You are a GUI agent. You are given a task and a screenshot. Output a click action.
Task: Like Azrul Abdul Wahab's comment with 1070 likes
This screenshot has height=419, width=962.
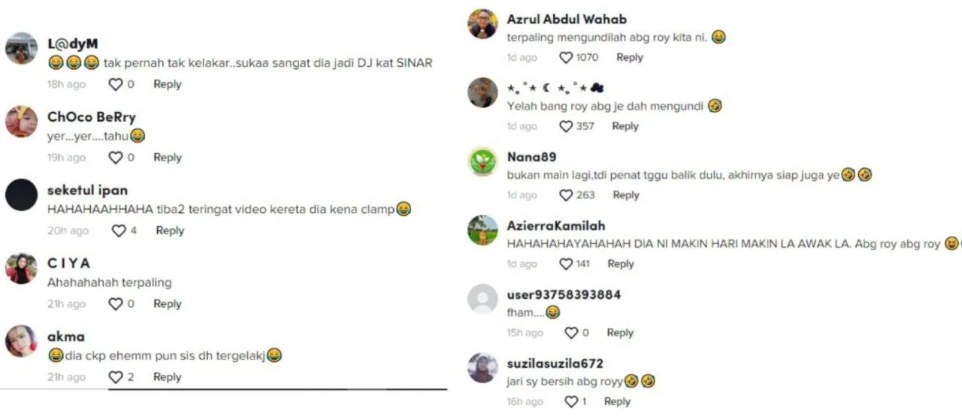(566, 58)
